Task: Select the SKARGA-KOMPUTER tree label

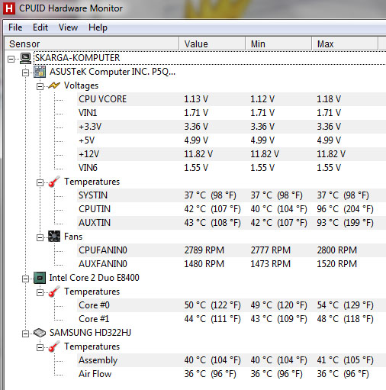Action: (x=77, y=58)
